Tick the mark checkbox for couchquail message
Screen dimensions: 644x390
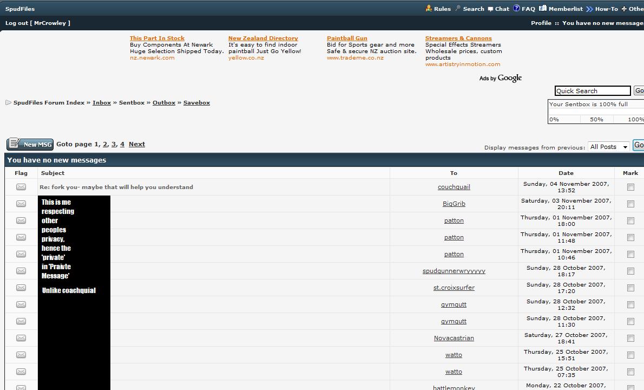pos(630,187)
